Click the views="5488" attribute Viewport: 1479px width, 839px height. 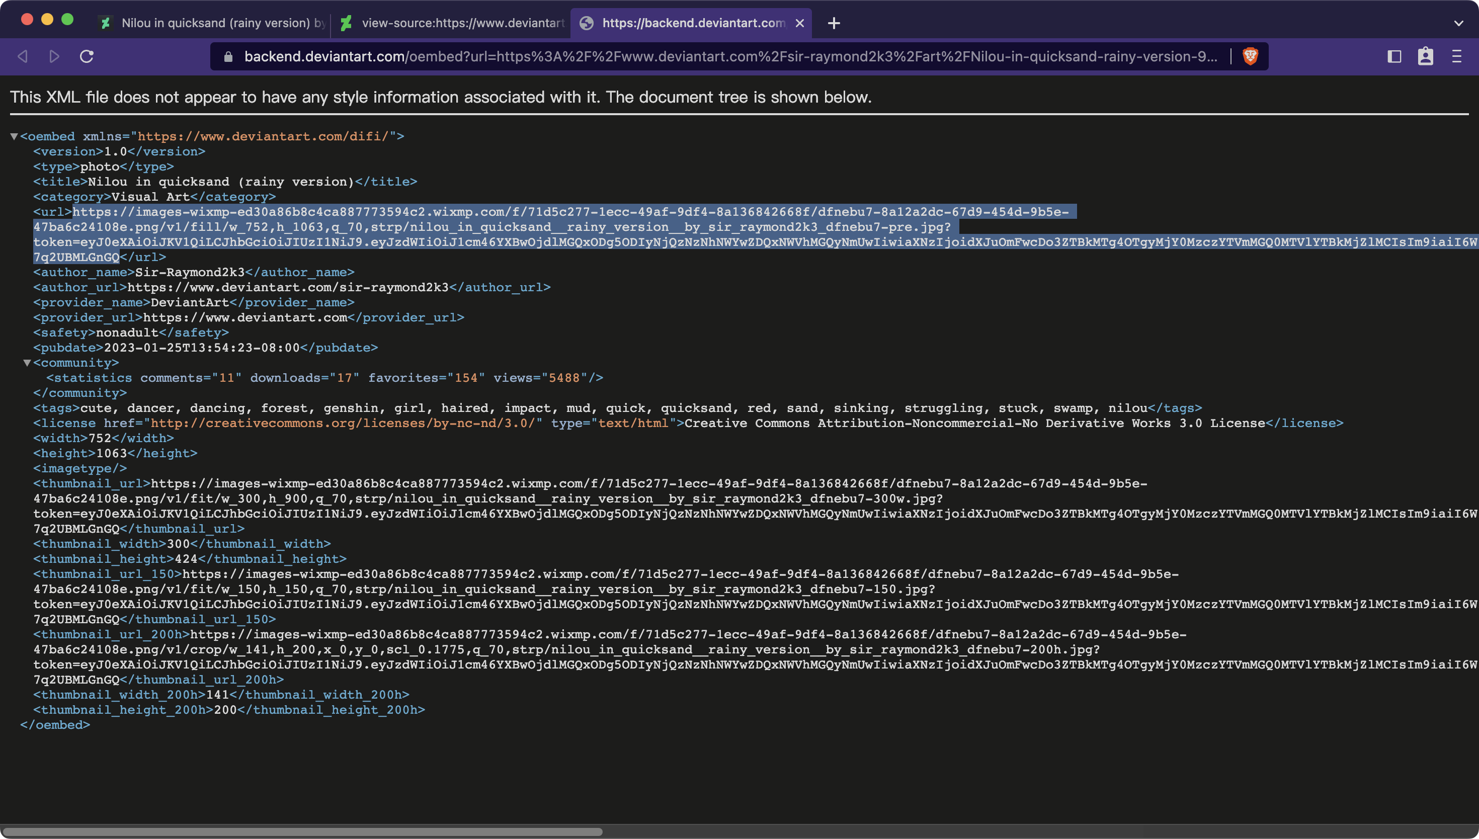[540, 378]
